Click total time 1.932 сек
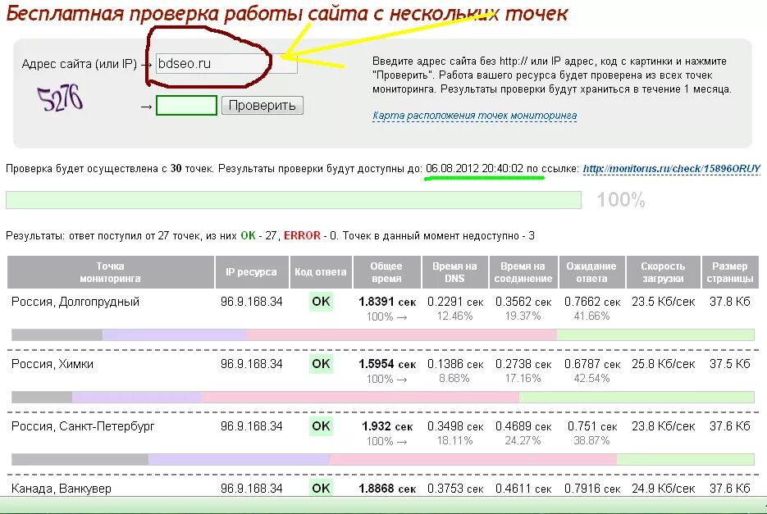767x514 pixels. click(387, 426)
